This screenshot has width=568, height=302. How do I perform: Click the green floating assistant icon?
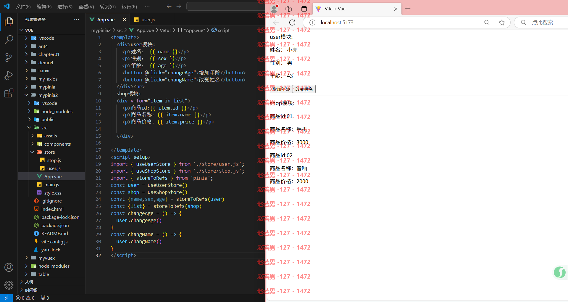(x=560, y=272)
